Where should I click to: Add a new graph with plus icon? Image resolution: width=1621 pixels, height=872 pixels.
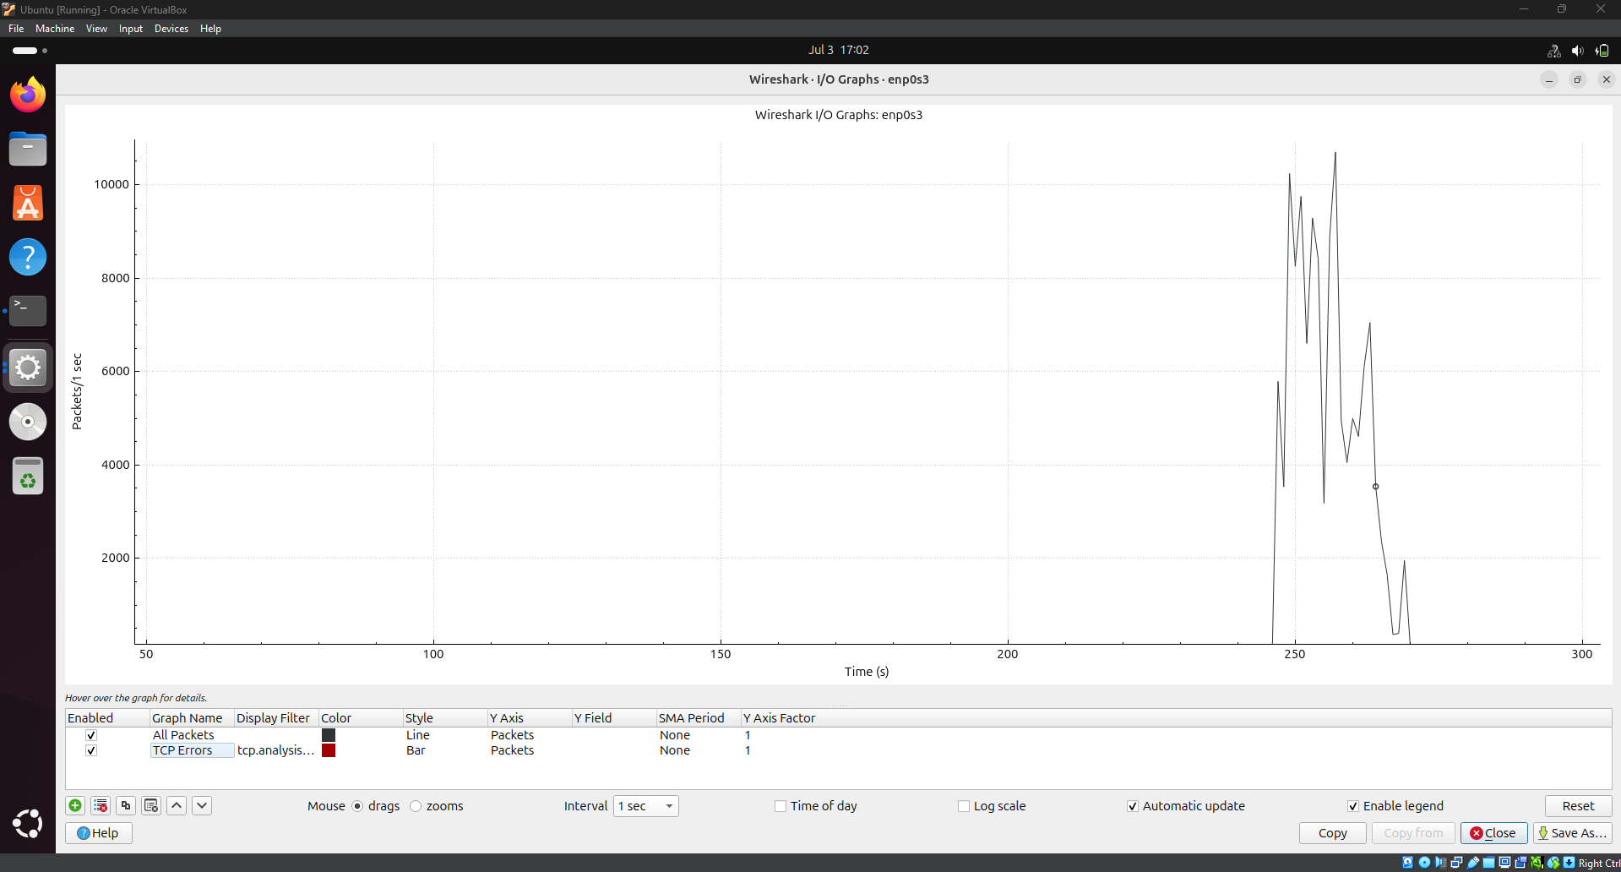click(75, 805)
